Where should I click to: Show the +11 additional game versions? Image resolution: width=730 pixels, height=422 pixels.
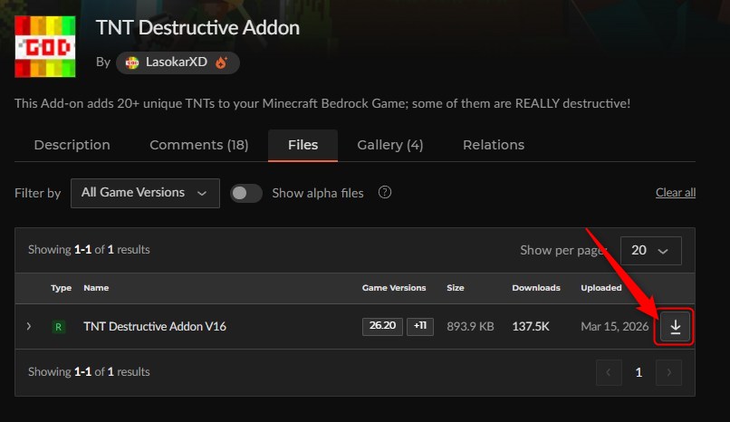pos(420,326)
